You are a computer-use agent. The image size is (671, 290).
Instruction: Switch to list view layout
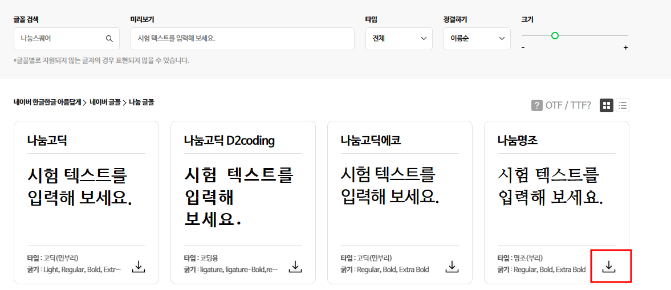coord(622,105)
